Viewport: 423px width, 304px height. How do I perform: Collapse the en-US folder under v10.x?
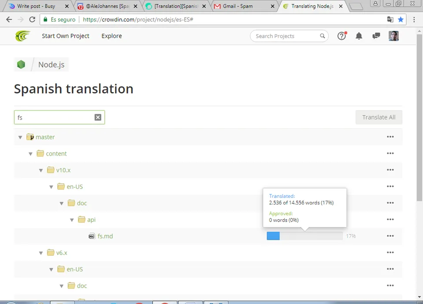point(51,187)
